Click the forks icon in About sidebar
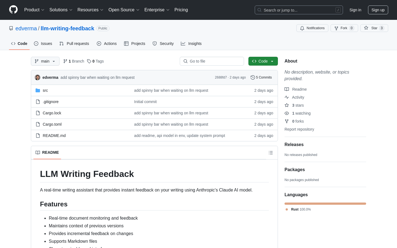This screenshot has width=397, height=248. [287, 121]
